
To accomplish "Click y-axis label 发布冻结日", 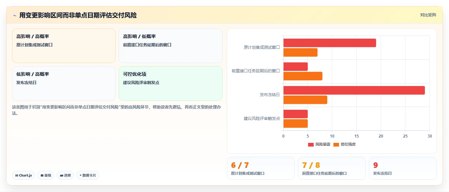I will coord(270,95).
